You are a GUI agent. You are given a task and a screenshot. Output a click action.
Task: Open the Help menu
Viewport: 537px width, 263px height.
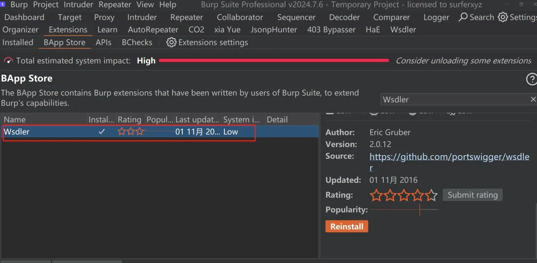(x=168, y=5)
